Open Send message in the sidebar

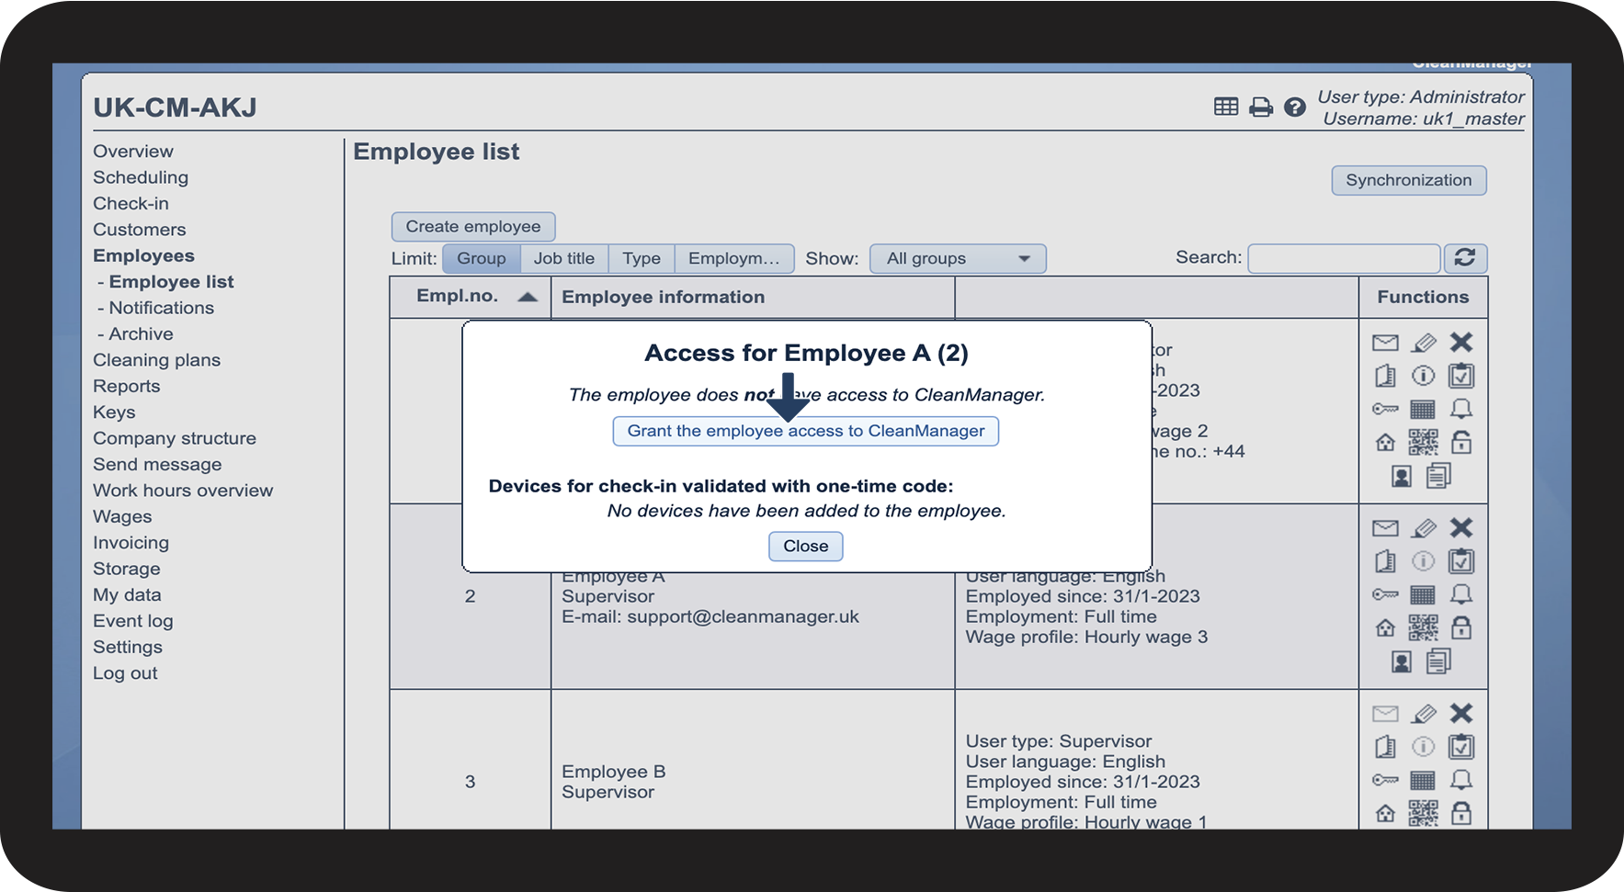click(157, 465)
